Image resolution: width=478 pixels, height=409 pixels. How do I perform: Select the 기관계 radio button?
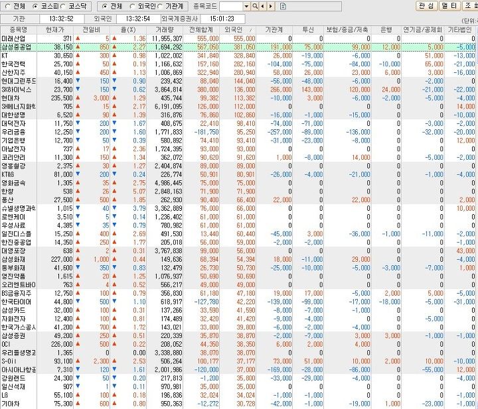pyautogui.click(x=160, y=6)
